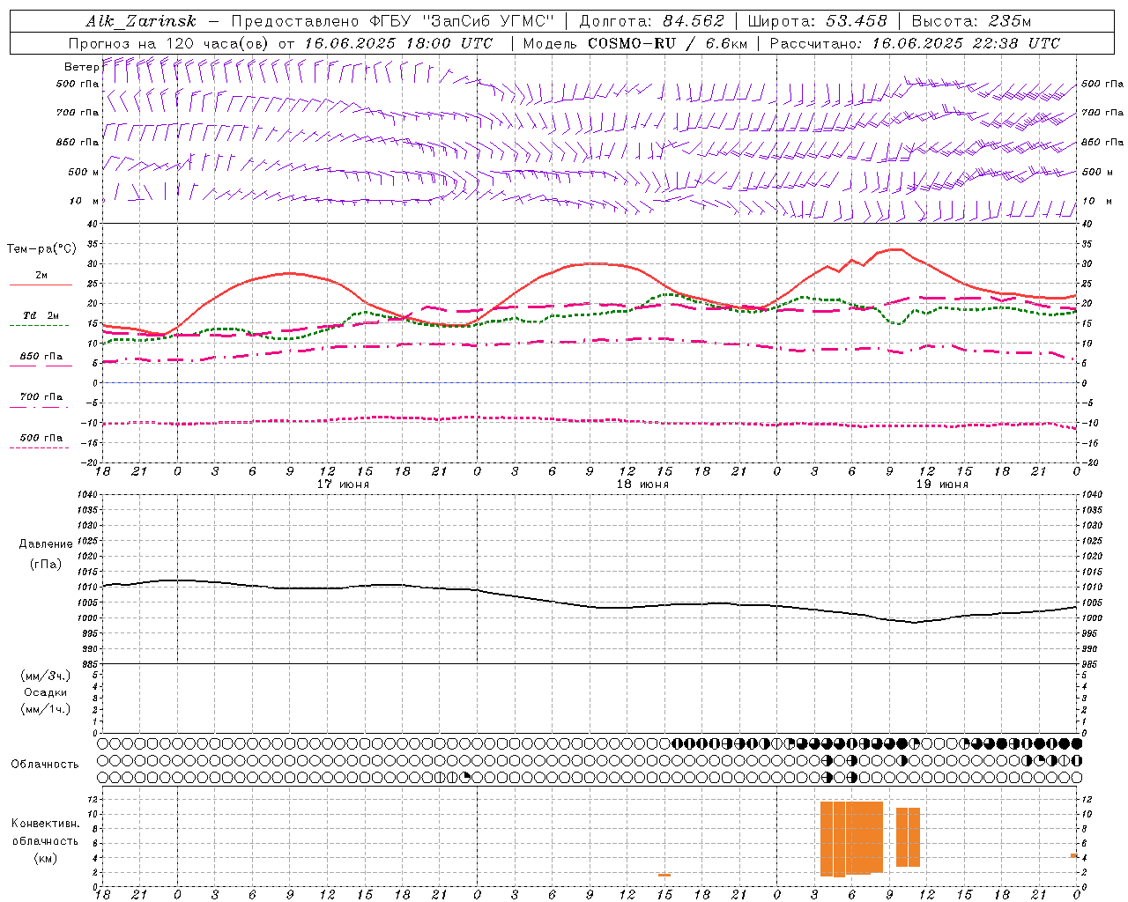This screenshot has height=902, width=1128.
Task: Click the '850 гПа' temperature legend entry
Action: pyautogui.click(x=41, y=357)
